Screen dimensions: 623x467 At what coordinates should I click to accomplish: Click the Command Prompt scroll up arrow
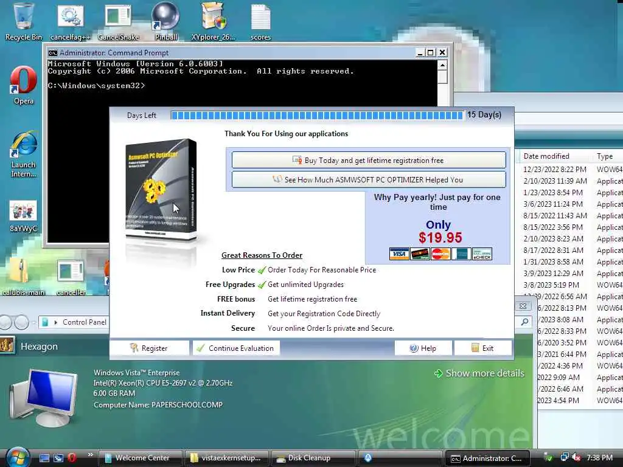(x=443, y=65)
